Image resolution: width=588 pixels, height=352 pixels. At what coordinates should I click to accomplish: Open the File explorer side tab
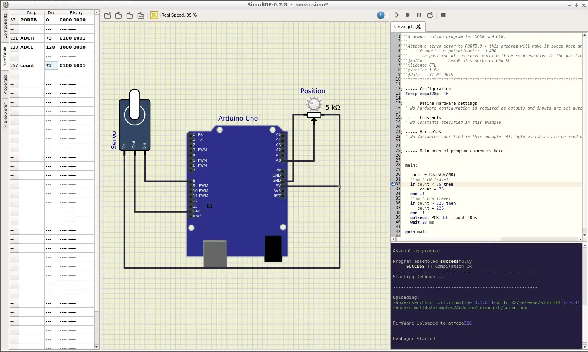pyautogui.click(x=5, y=115)
